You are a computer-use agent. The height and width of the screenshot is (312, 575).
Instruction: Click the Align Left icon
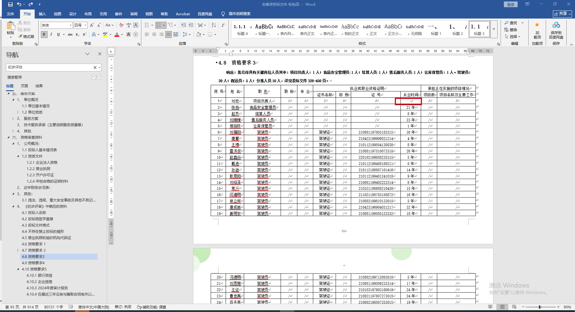point(147,35)
